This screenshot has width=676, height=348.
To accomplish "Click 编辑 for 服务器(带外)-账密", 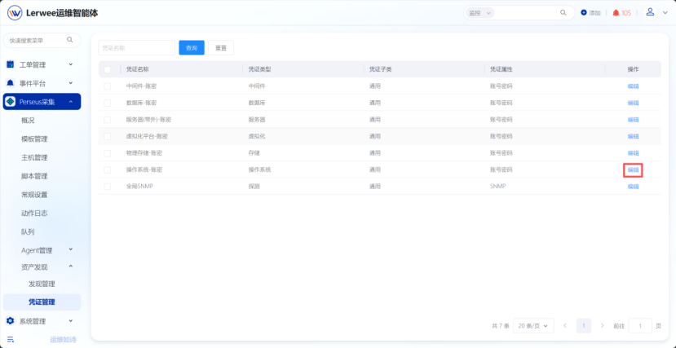I will click(633, 120).
